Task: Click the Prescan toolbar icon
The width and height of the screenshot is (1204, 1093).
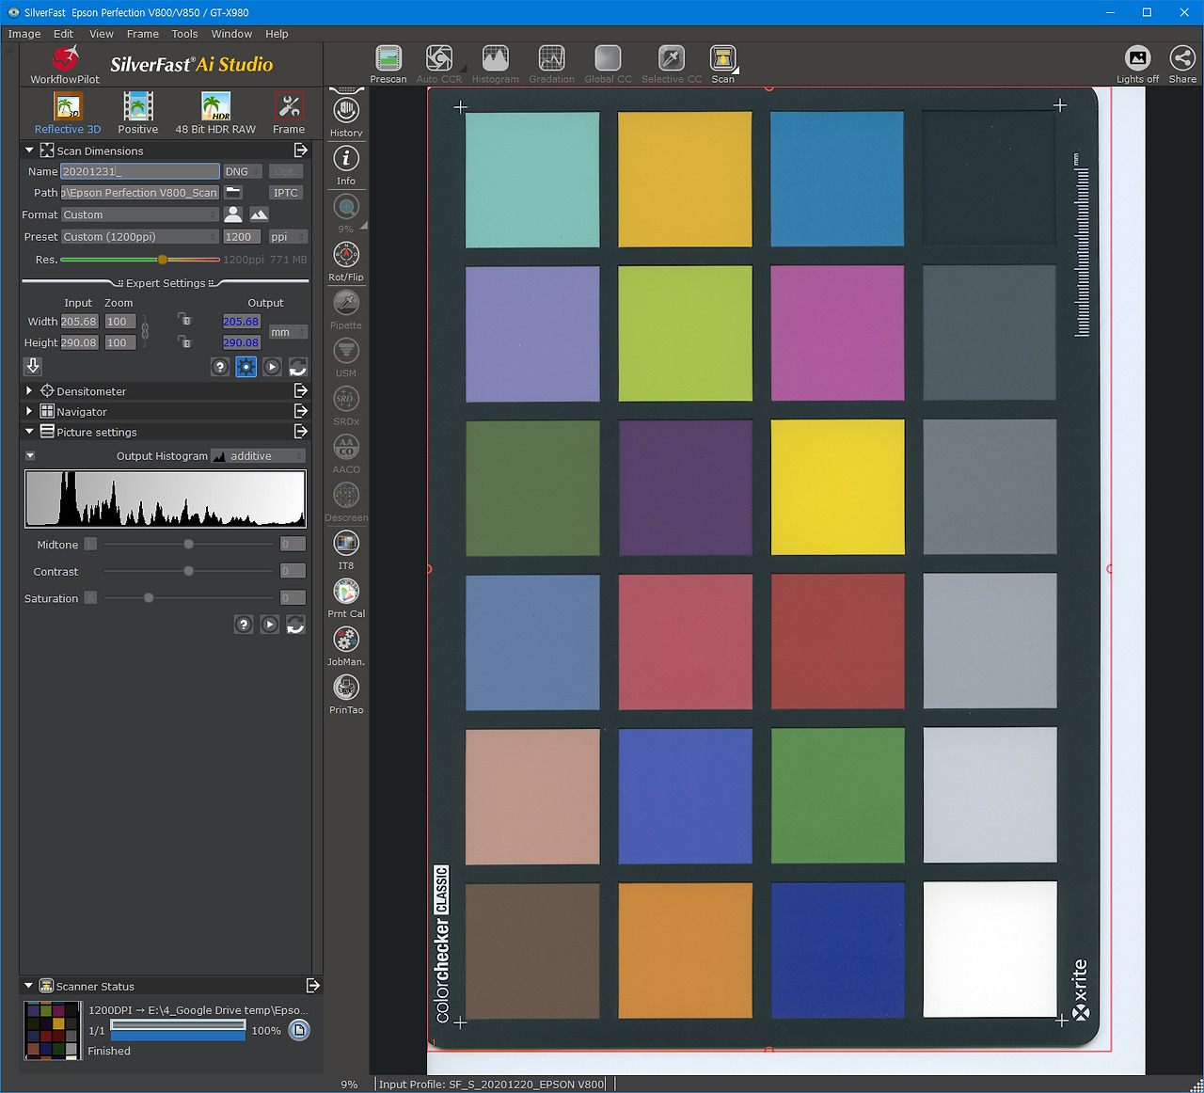Action: pyautogui.click(x=388, y=58)
